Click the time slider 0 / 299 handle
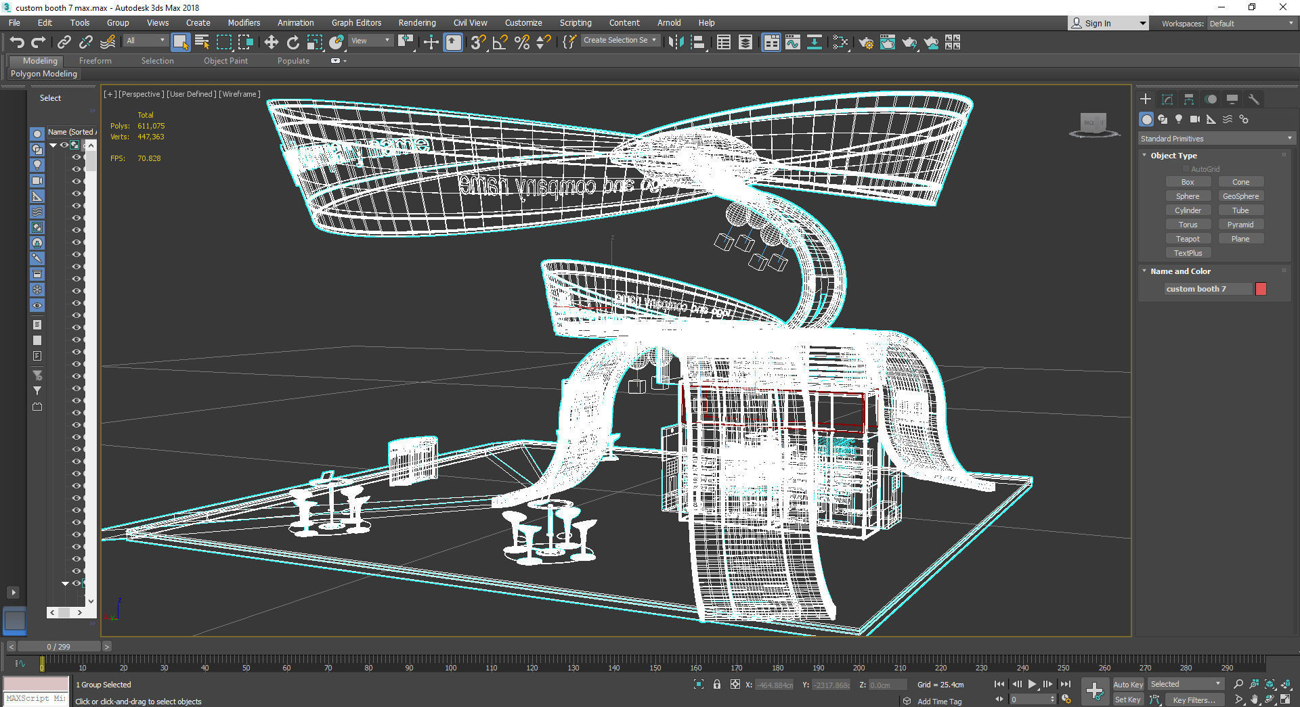This screenshot has width=1300, height=707. pyautogui.click(x=58, y=647)
